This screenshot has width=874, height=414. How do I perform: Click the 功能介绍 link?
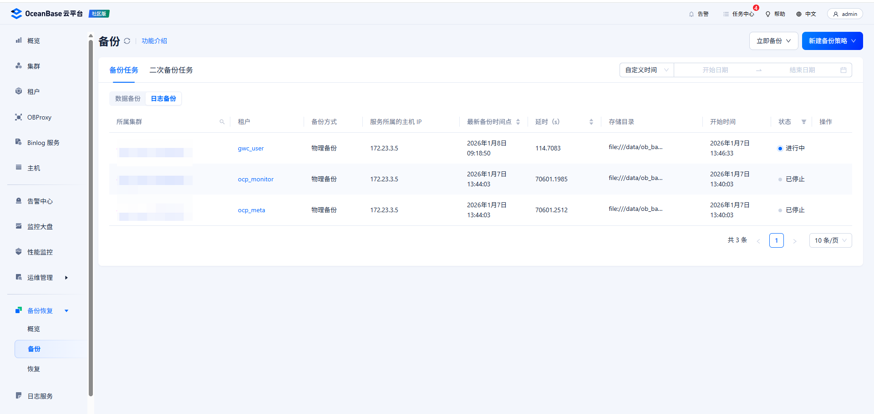point(154,41)
